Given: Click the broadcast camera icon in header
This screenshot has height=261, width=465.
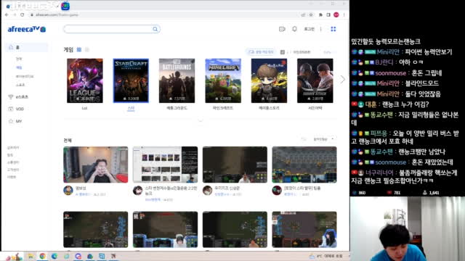Looking at the screenshot, I should click(282, 29).
